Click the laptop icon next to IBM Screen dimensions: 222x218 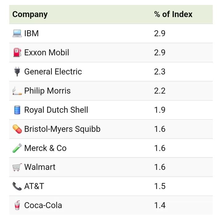tap(17, 33)
